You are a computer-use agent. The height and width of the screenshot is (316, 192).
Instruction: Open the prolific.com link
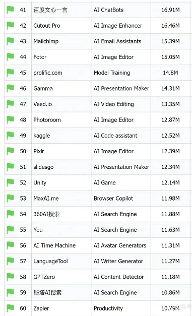coord(48,73)
